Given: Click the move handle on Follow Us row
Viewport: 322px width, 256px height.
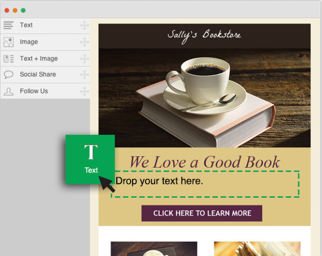Looking at the screenshot, I should pyautogui.click(x=84, y=91).
